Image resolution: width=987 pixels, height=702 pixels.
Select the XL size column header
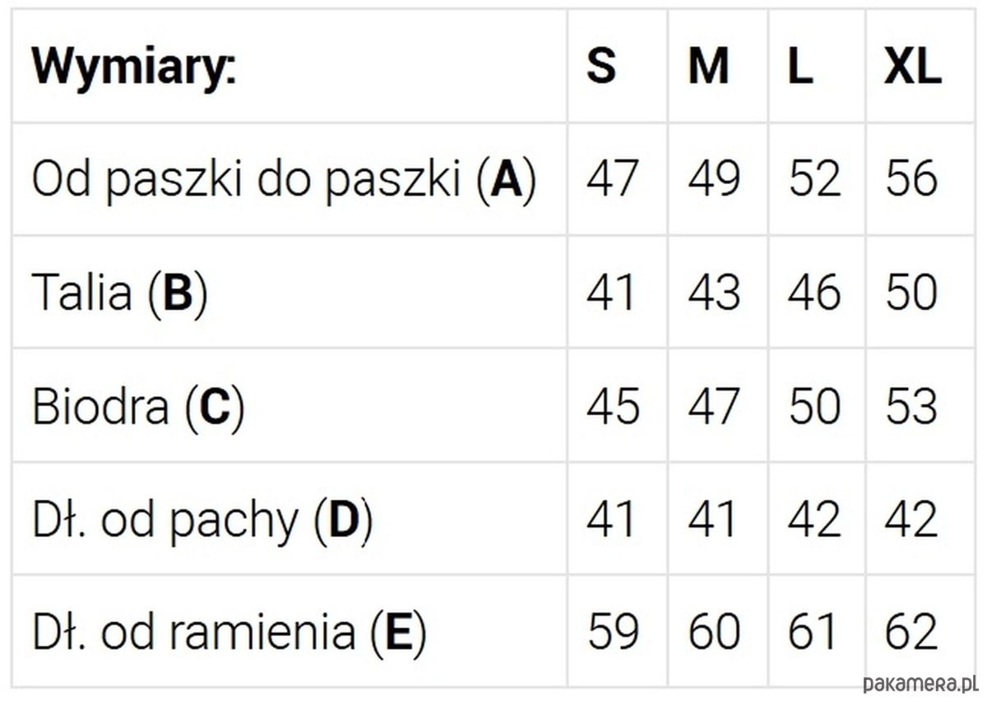click(x=912, y=66)
